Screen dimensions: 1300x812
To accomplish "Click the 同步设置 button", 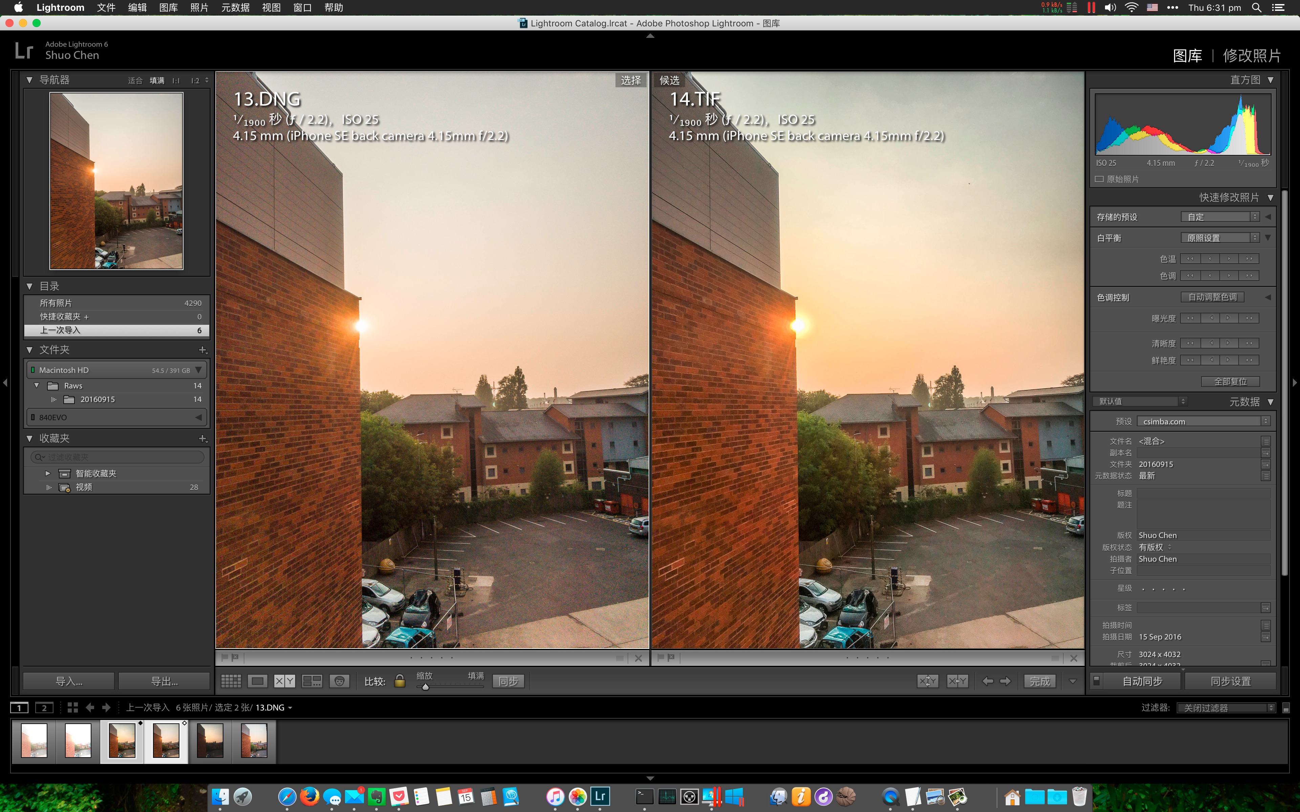I will (x=1230, y=681).
